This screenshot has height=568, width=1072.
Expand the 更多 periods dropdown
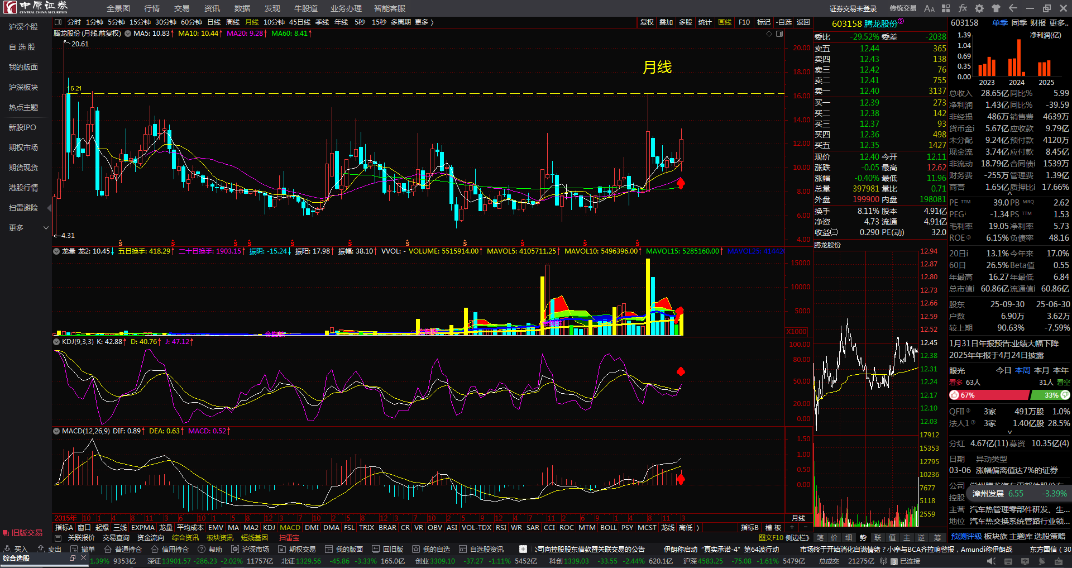tap(424, 22)
